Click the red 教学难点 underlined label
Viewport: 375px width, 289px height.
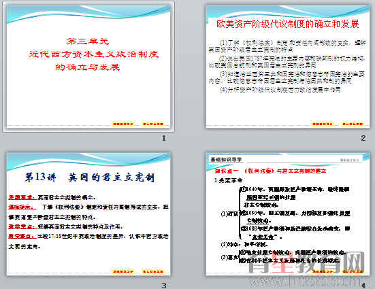[22, 236]
